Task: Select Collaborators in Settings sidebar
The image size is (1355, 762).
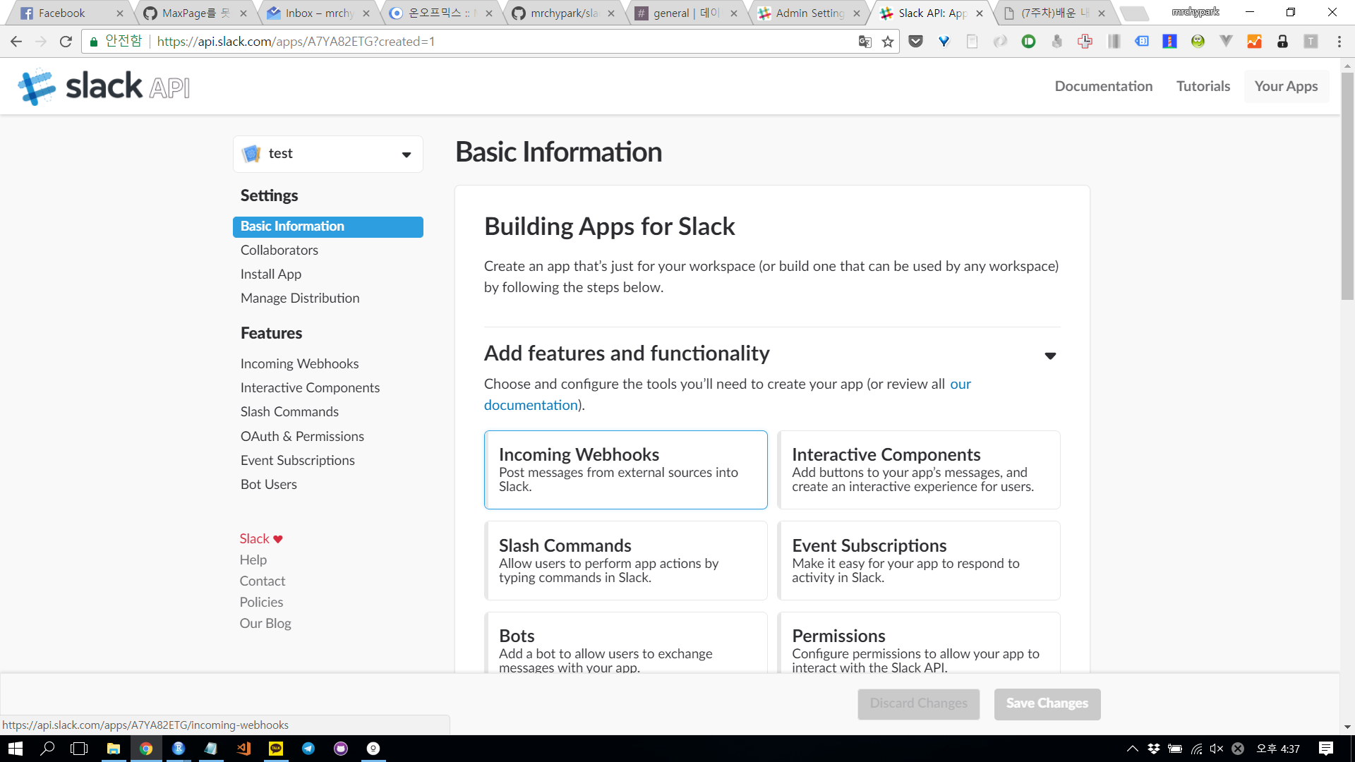Action: 279,250
